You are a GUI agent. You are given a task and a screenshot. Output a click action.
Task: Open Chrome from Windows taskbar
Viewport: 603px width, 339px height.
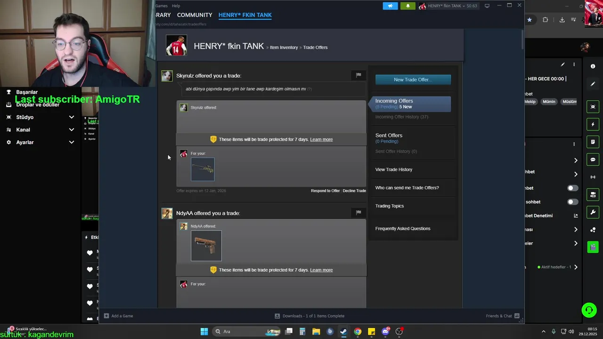358,331
